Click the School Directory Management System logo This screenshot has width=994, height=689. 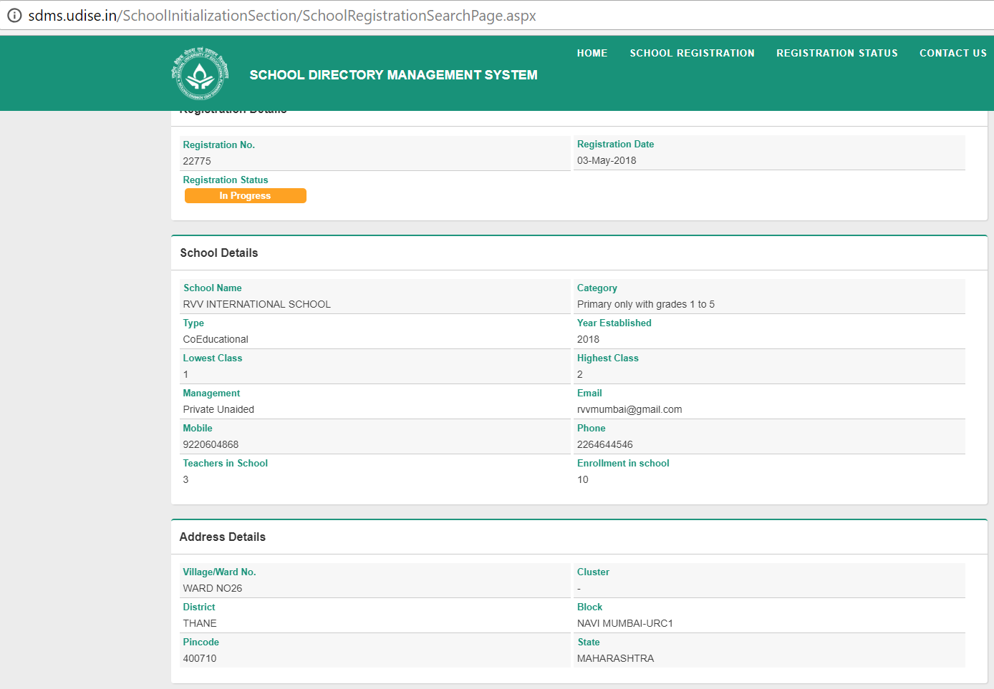click(200, 74)
